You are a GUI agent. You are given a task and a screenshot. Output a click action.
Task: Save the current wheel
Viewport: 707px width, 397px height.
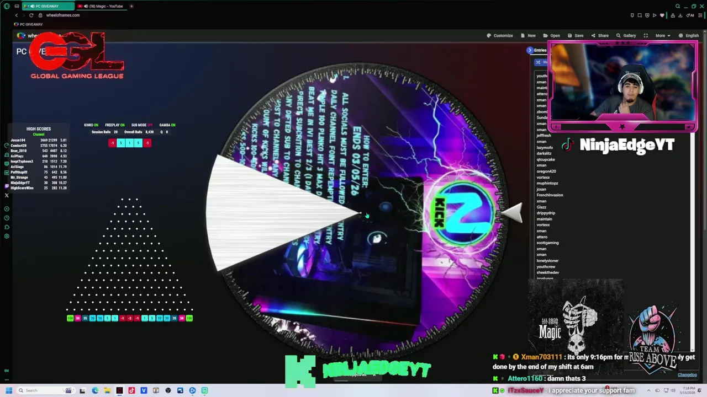point(576,35)
